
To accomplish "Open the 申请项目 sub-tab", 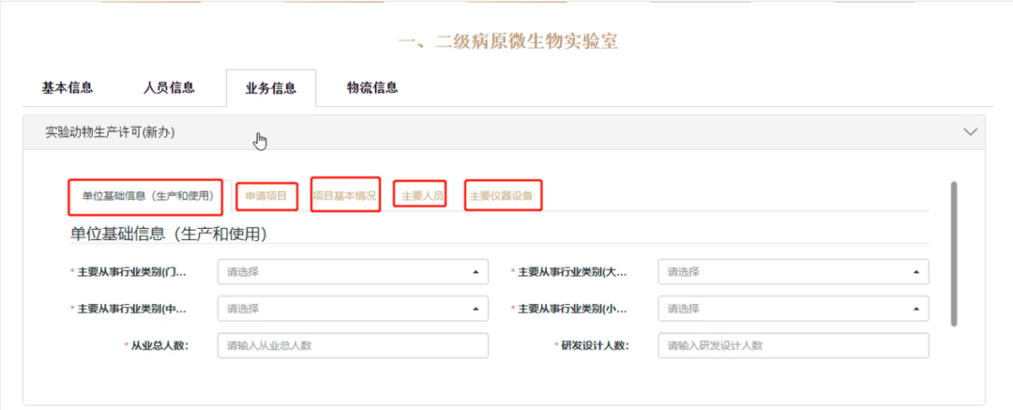I will point(266,196).
